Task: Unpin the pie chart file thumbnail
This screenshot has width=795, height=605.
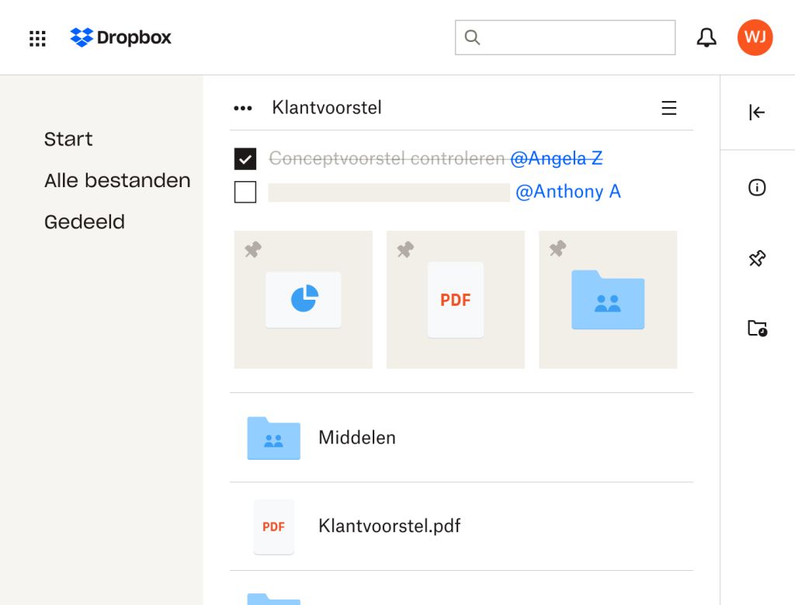Action: point(253,249)
